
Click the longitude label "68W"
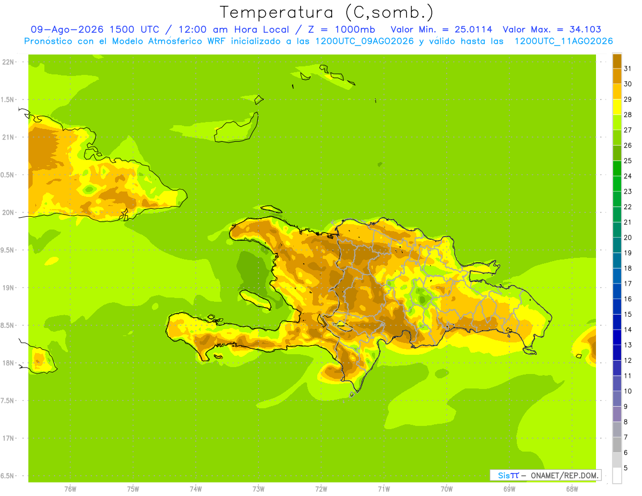572,489
